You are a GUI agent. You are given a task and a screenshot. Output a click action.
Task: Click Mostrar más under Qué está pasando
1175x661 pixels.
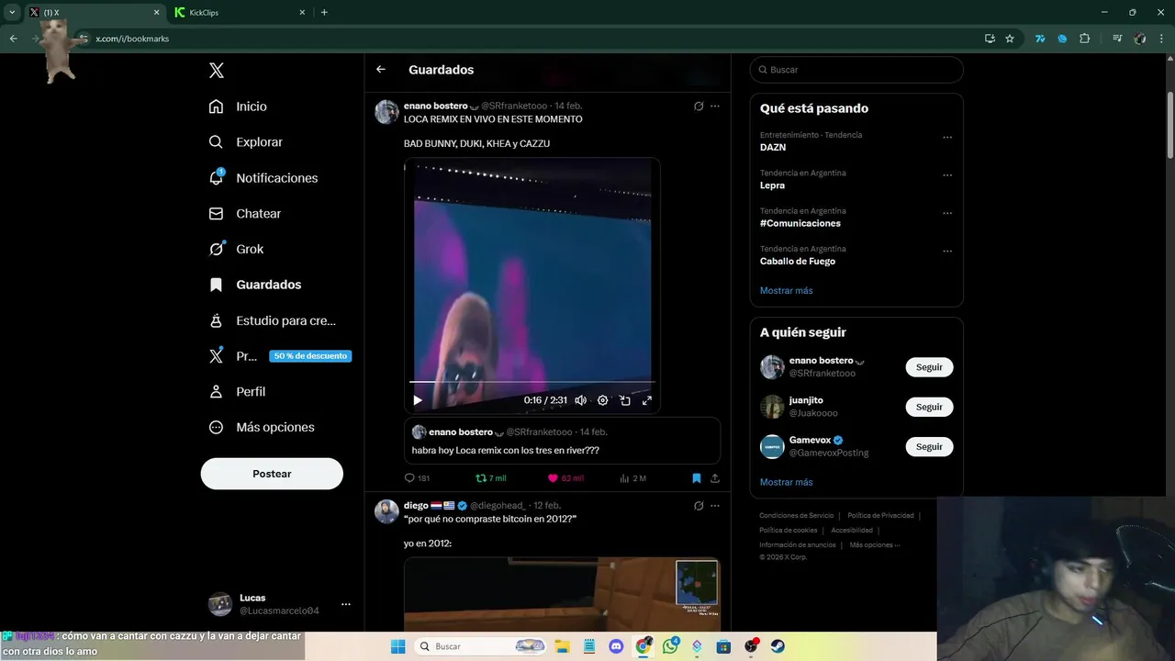786,291
